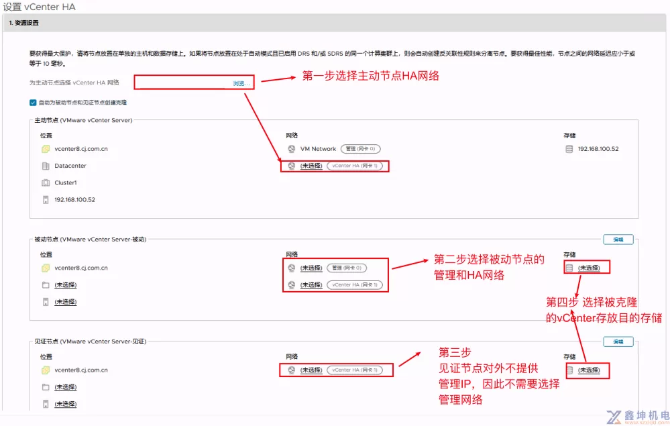Click passive node 管理 (网卡 0) tag
This screenshot has height=426, width=670.
click(x=347, y=268)
